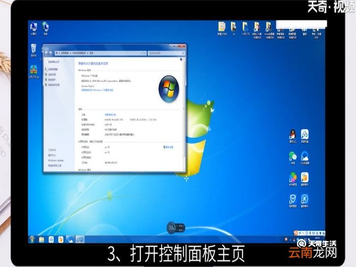Select the Control Panel taskbar button
The image size is (356, 267).
(80, 240)
